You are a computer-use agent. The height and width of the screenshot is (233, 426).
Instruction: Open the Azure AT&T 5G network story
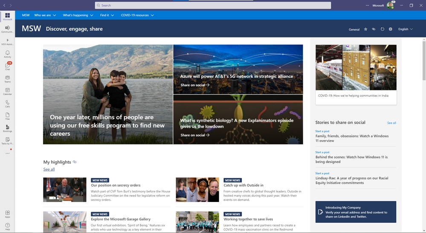click(236, 77)
